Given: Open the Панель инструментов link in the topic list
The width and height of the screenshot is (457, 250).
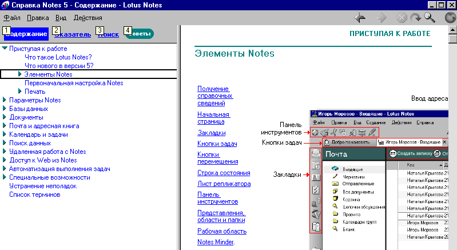Looking at the screenshot, I should 218,198.
